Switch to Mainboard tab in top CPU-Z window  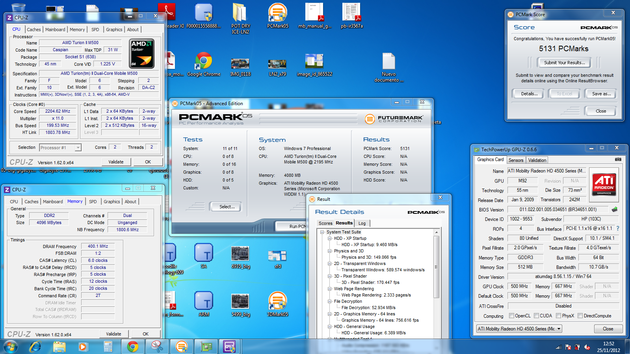click(55, 30)
